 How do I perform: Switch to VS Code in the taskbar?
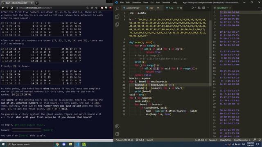pyautogui.click(x=77, y=144)
